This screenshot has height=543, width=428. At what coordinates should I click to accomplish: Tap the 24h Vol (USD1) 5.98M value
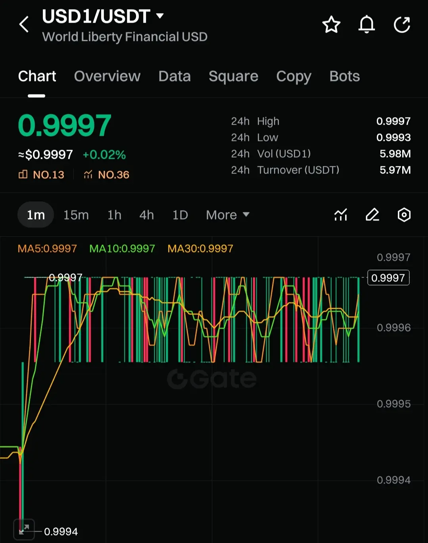pyautogui.click(x=395, y=154)
